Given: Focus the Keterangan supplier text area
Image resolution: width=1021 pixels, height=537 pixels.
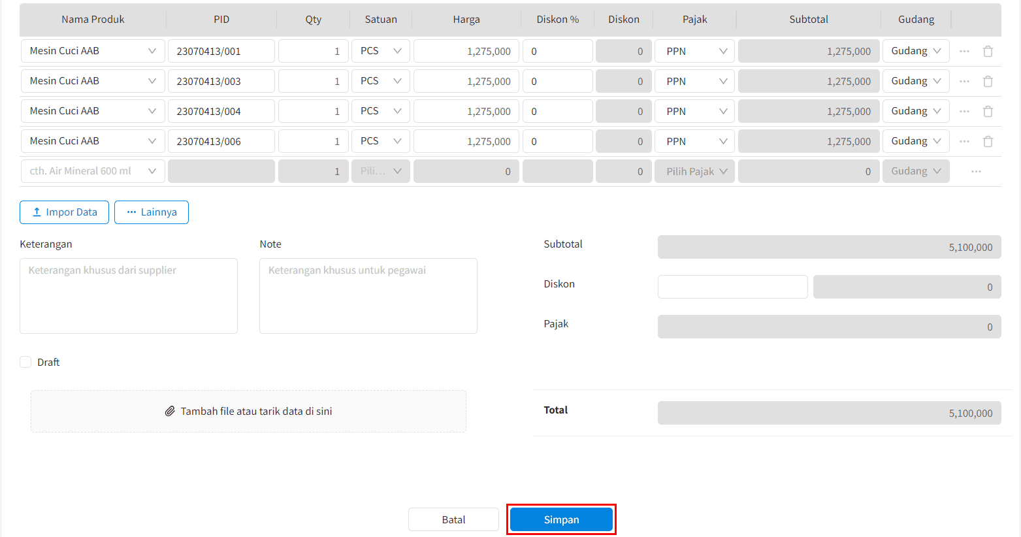Looking at the screenshot, I should tap(129, 296).
